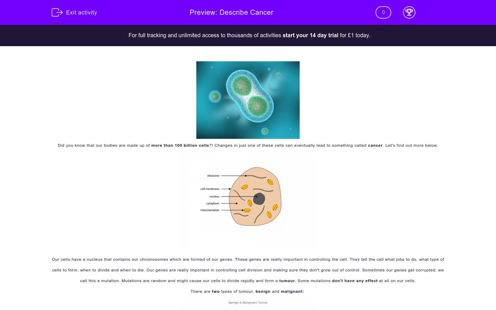Click the ribosome label on the cell diagram
The height and width of the screenshot is (310, 496).
tap(213, 176)
